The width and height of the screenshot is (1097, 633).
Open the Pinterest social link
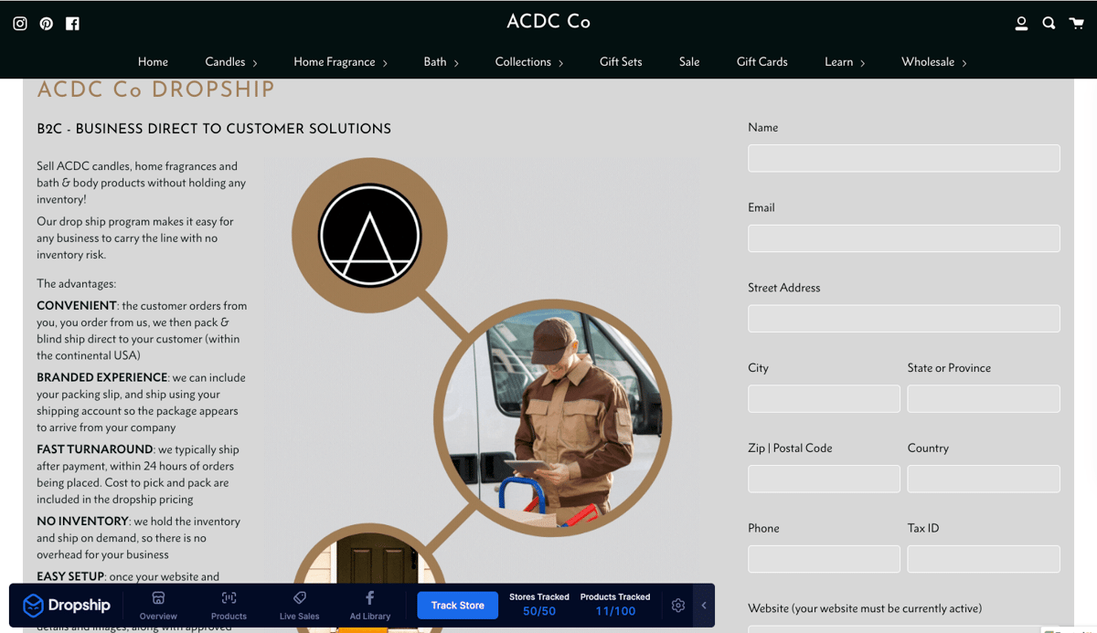pos(46,24)
